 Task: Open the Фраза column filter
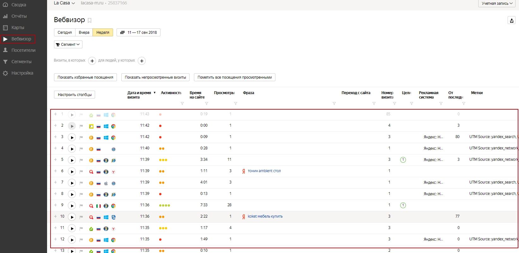click(334, 104)
